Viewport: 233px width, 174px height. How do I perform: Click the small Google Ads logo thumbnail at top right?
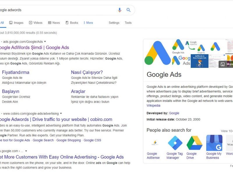pos(215,47)
